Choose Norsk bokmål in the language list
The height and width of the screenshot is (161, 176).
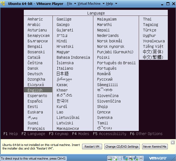(109, 41)
